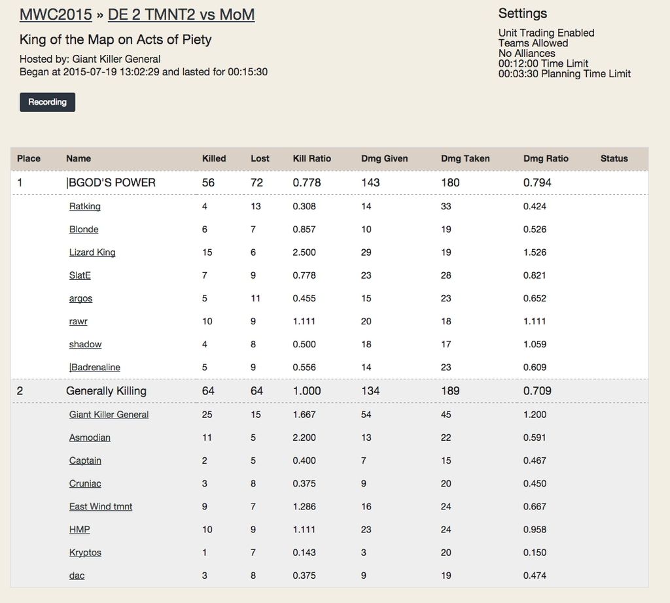670x603 pixels.
Task: Select Cruniac's player profile
Action: [x=85, y=483]
